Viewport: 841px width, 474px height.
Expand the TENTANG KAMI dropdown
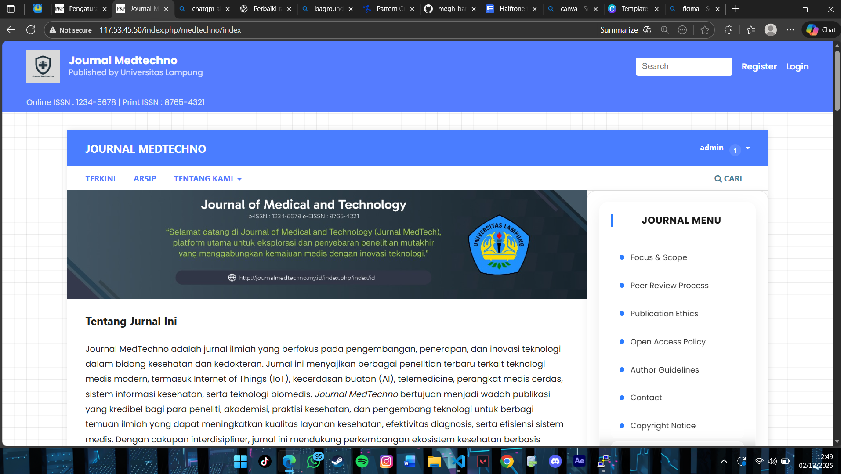[208, 178]
